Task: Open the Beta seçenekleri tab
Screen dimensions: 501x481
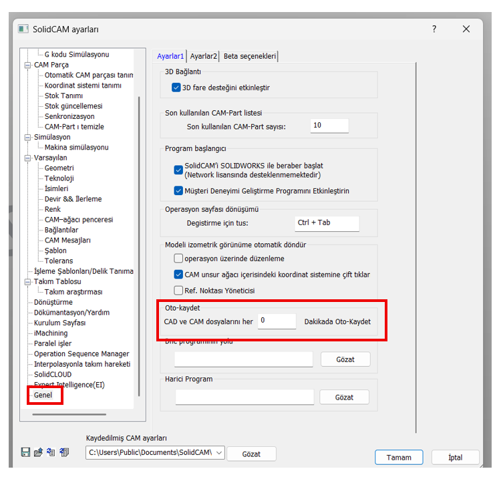Action: pos(250,56)
